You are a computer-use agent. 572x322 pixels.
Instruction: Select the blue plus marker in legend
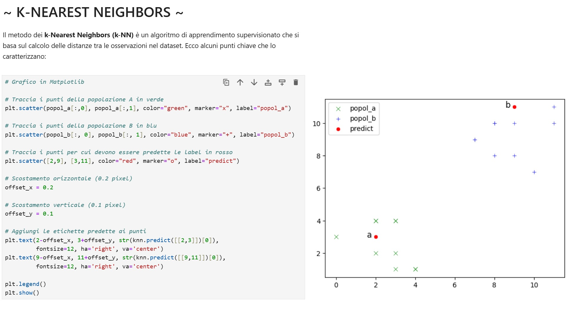tap(338, 118)
